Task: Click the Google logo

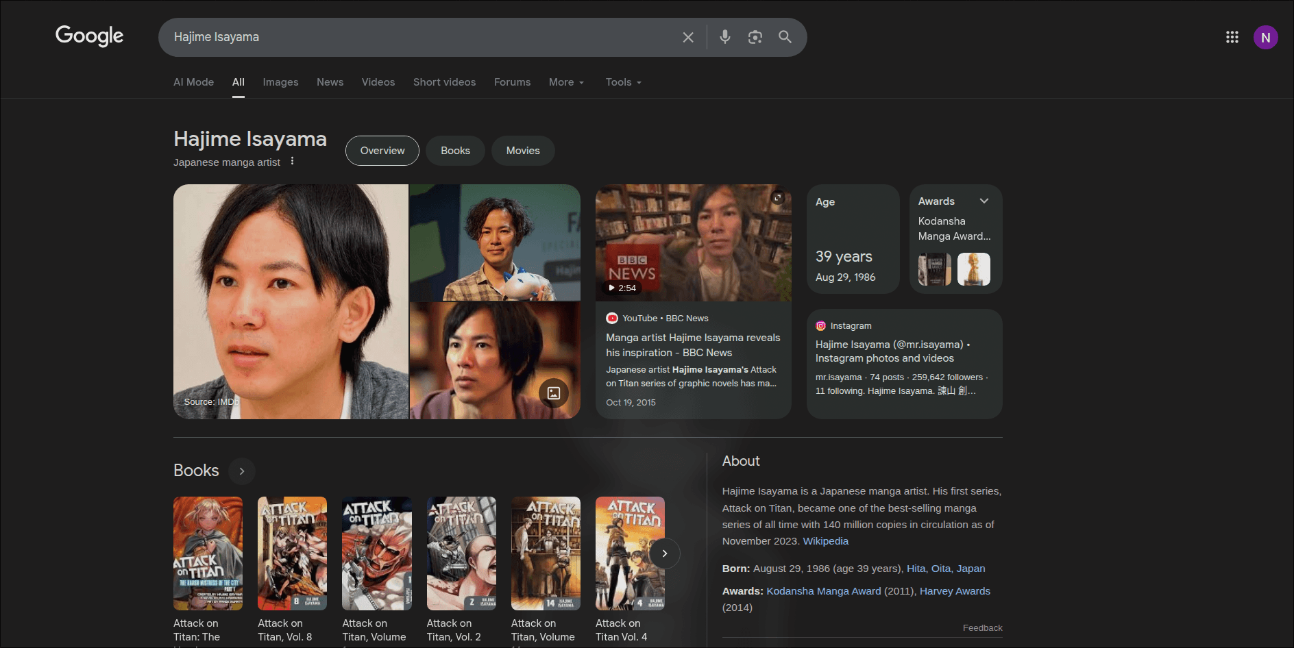Action: [x=88, y=36]
